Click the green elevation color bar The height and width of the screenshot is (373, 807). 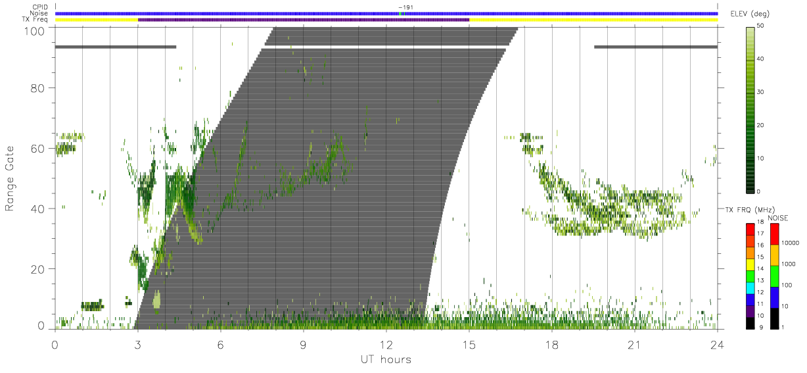tap(750, 109)
